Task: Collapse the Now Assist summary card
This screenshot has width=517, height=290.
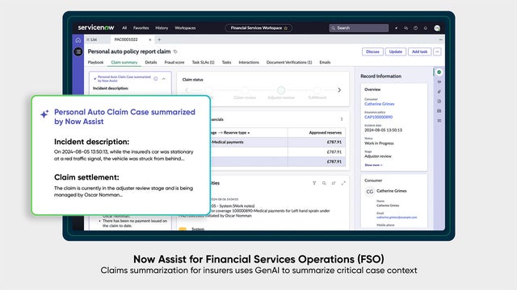Action: click(x=164, y=79)
